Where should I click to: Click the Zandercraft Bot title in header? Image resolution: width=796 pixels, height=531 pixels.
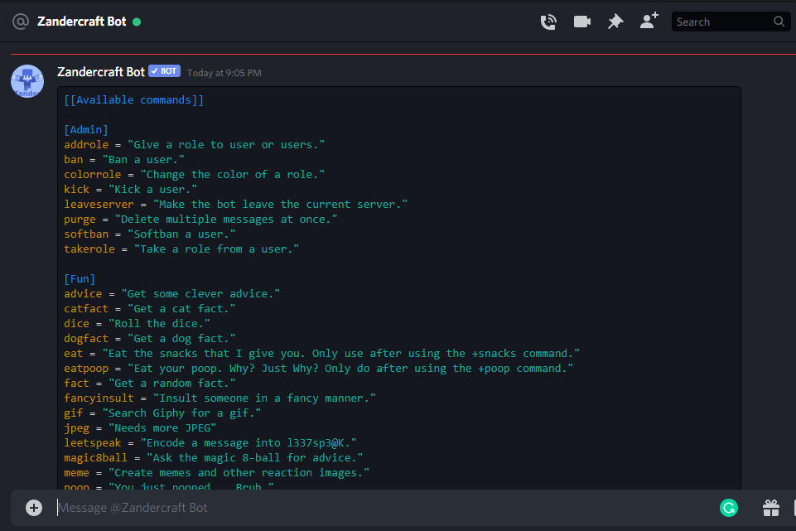click(x=82, y=22)
